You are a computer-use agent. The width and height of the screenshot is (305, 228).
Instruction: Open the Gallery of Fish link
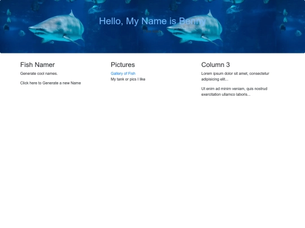pos(123,74)
